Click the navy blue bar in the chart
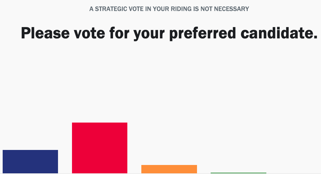This screenshot has height=176, width=321. tap(30, 162)
